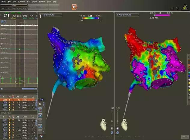Image resolution: width=190 pixels, height=140 pixels.
Task: Sort points list by Elect. column header
Action: 25,97
